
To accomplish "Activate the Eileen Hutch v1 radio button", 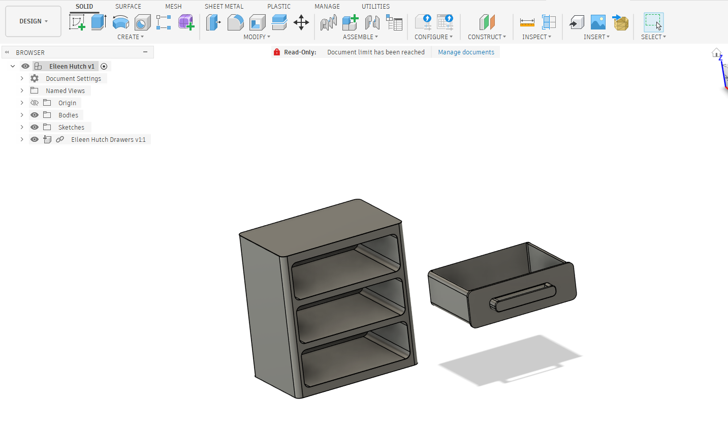I will click(104, 66).
